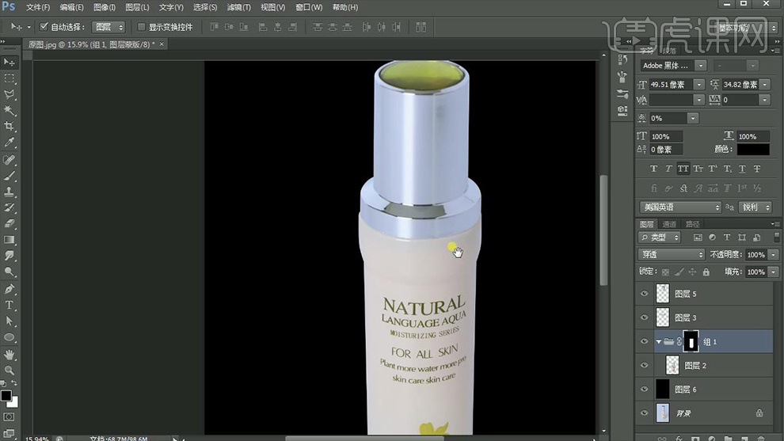Select the Crop tool

[9, 126]
